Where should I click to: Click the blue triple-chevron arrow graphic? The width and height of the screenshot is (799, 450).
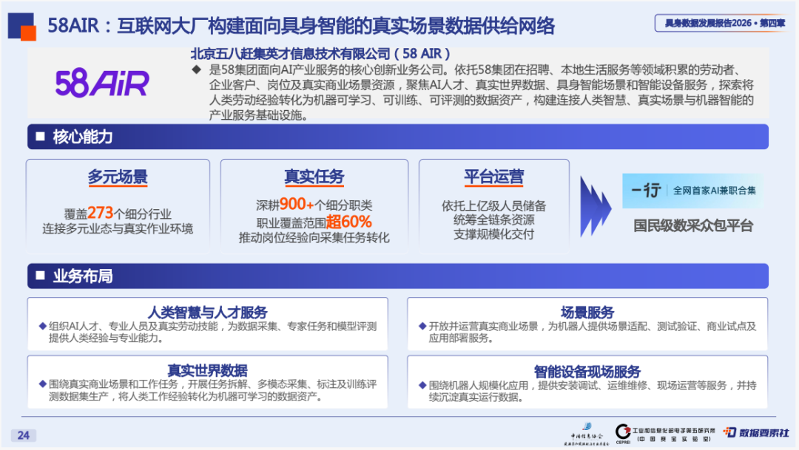tap(595, 206)
